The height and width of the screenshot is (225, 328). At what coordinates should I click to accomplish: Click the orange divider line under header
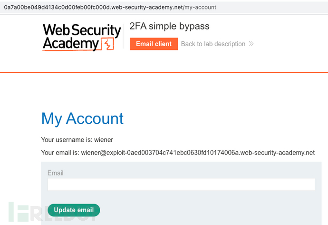[x=164, y=72]
